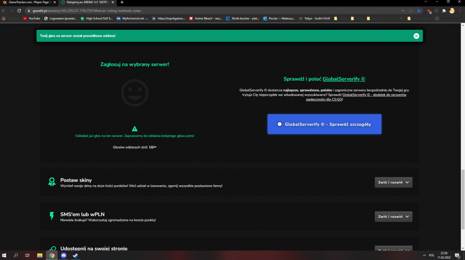Open GlobalServerify dodatek do serwerów link
465x260 pixels.
point(356,97)
